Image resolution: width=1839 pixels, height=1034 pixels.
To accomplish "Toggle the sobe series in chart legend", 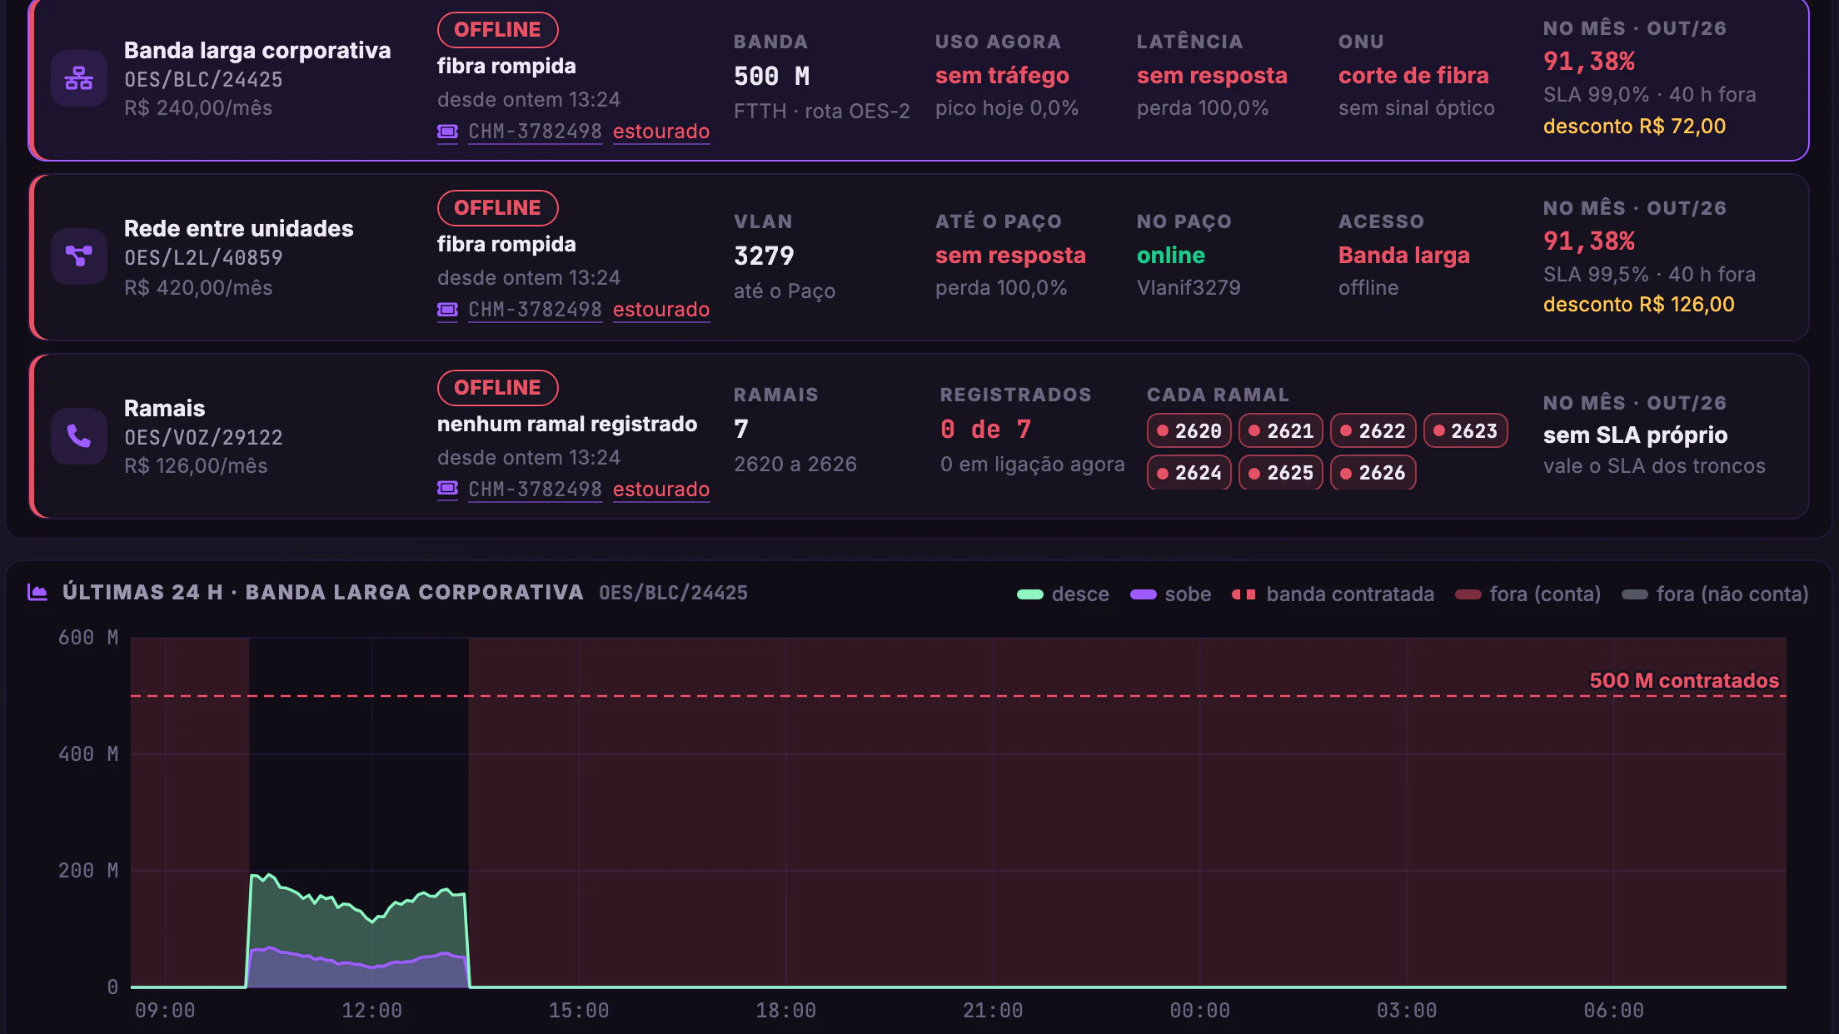I will click(x=1171, y=594).
